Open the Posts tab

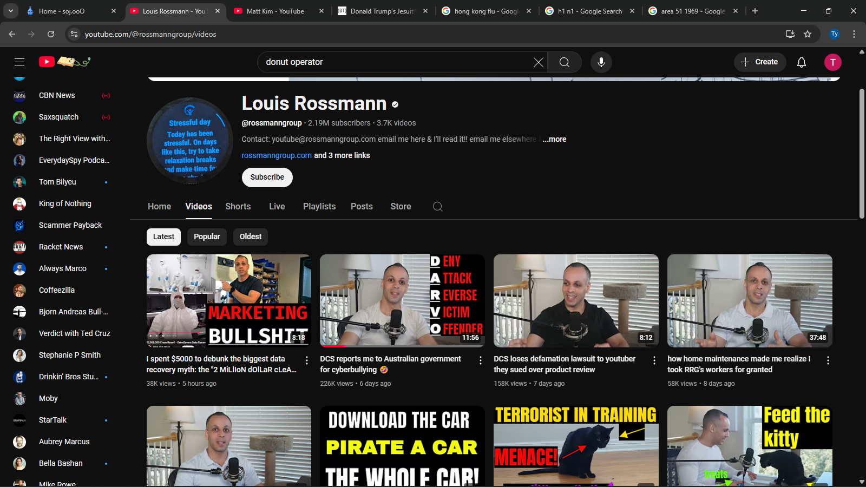point(362,207)
